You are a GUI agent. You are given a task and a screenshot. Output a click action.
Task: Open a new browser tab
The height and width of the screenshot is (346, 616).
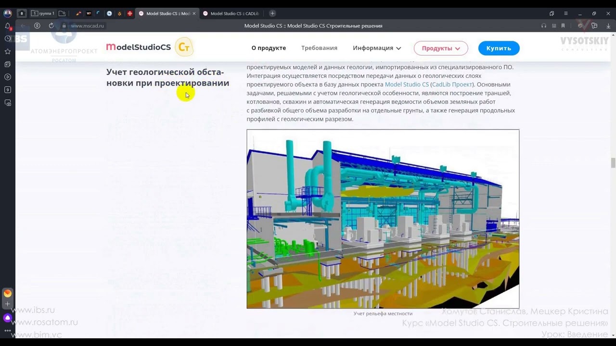pyautogui.click(x=272, y=13)
